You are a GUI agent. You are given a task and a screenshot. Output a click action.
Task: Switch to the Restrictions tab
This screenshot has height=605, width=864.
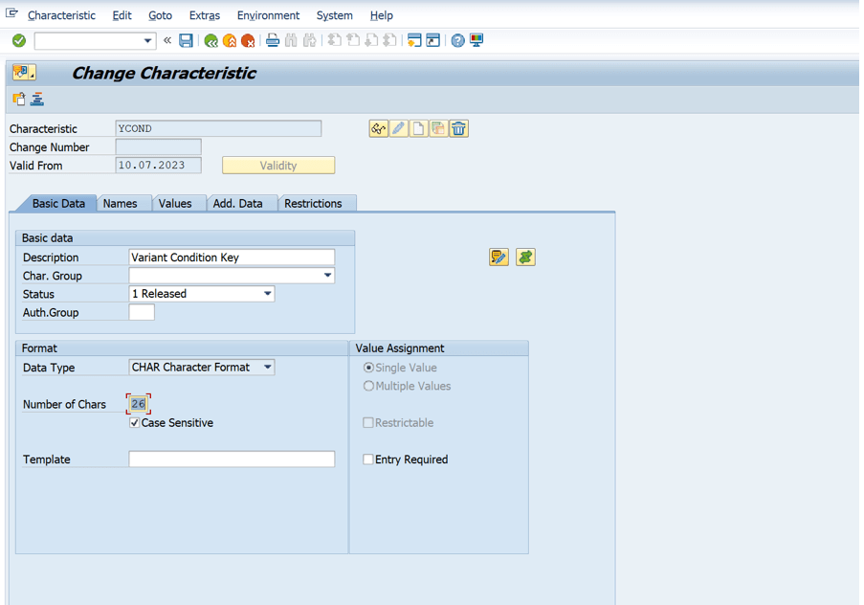pos(313,204)
